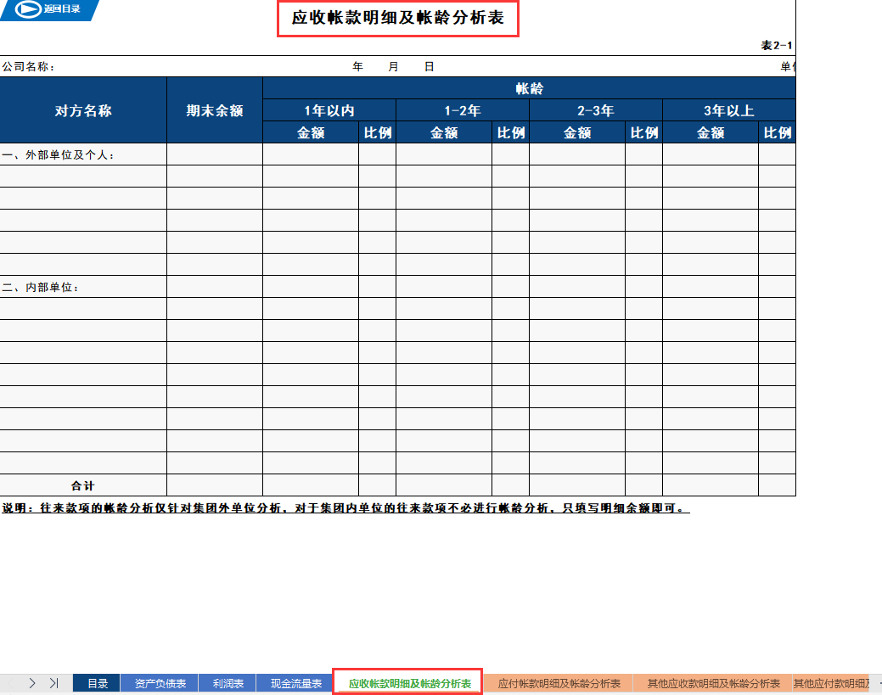Click the 帐龄 merged header cell
Viewport: 882px width, 695px height.
click(x=529, y=89)
